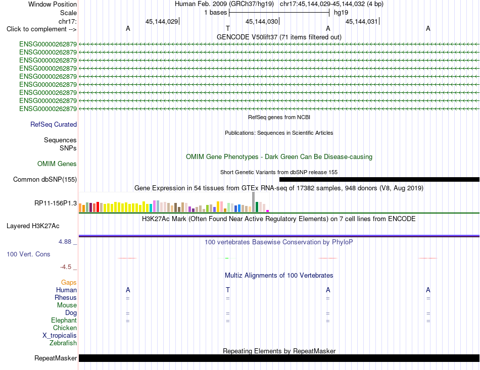The width and height of the screenshot is (480, 370).
Task: Open the GTEx Gene Expression in 54 tissues title
Action: (279, 188)
